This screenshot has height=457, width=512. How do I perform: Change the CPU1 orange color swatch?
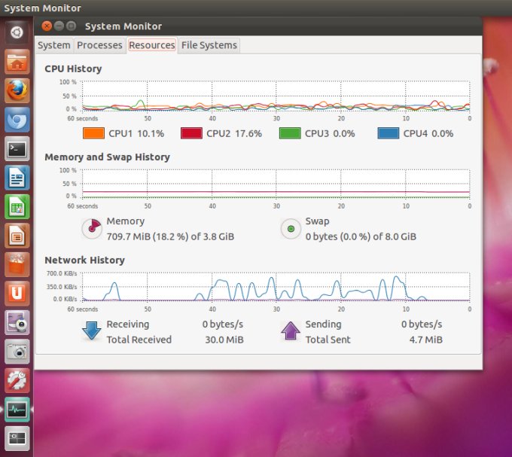click(x=93, y=133)
